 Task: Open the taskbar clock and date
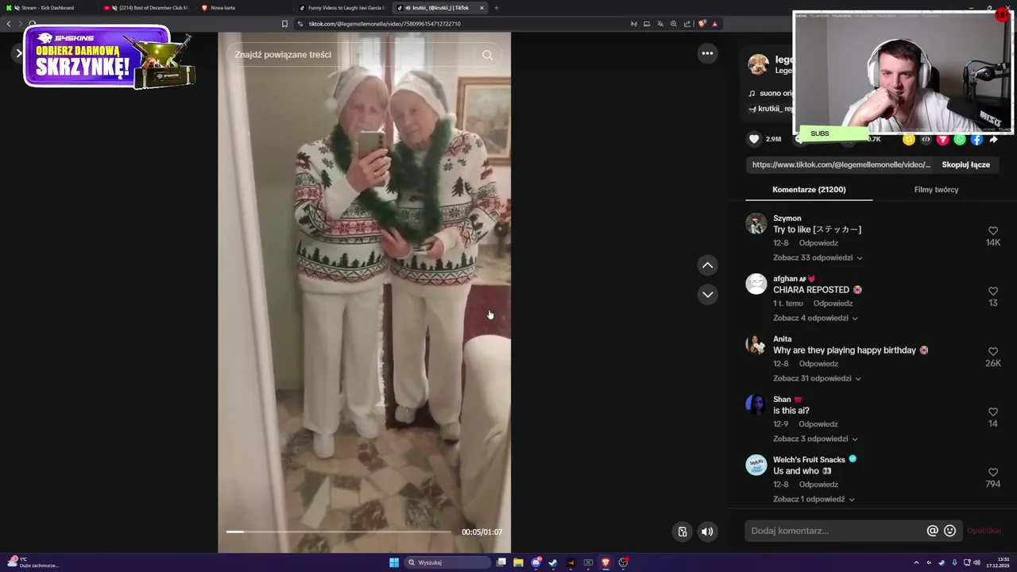998,562
